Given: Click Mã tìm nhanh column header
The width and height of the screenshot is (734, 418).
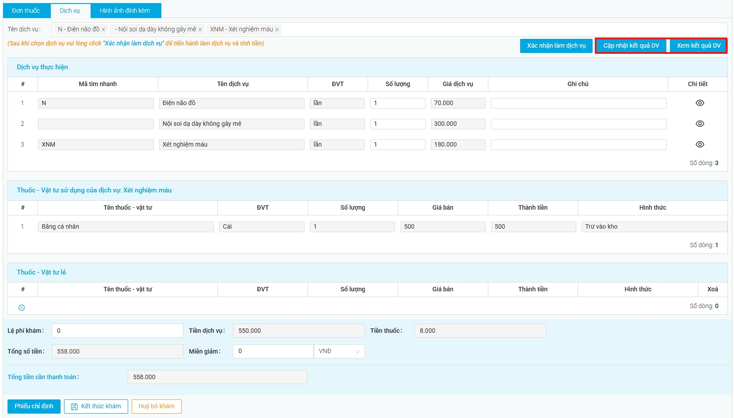Looking at the screenshot, I should [x=98, y=84].
